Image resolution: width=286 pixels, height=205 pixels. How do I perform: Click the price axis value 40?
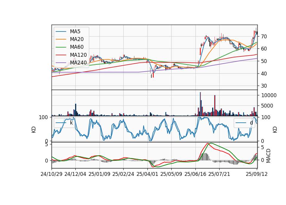(264, 73)
